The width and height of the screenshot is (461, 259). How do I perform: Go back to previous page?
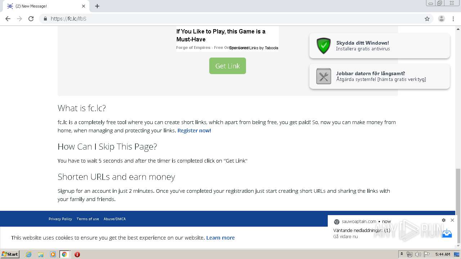8,19
